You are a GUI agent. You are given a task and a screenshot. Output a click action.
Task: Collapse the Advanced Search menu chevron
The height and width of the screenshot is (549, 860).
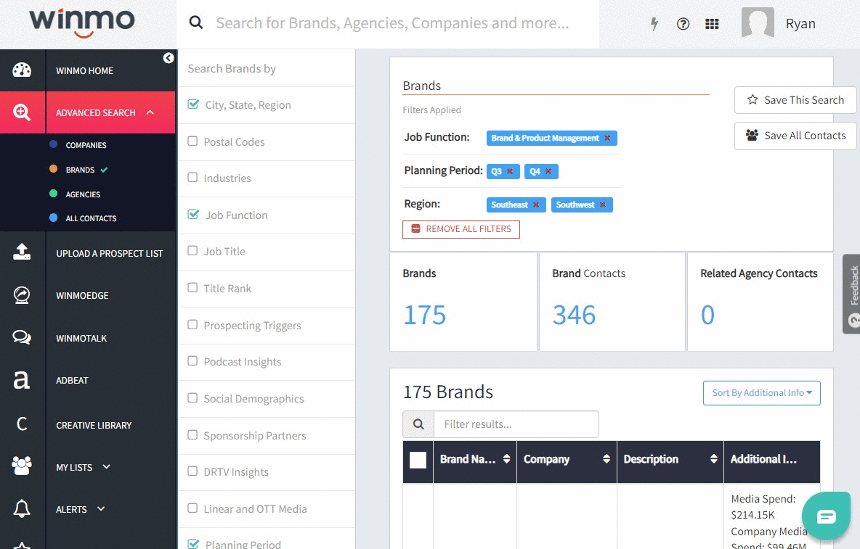pos(150,112)
